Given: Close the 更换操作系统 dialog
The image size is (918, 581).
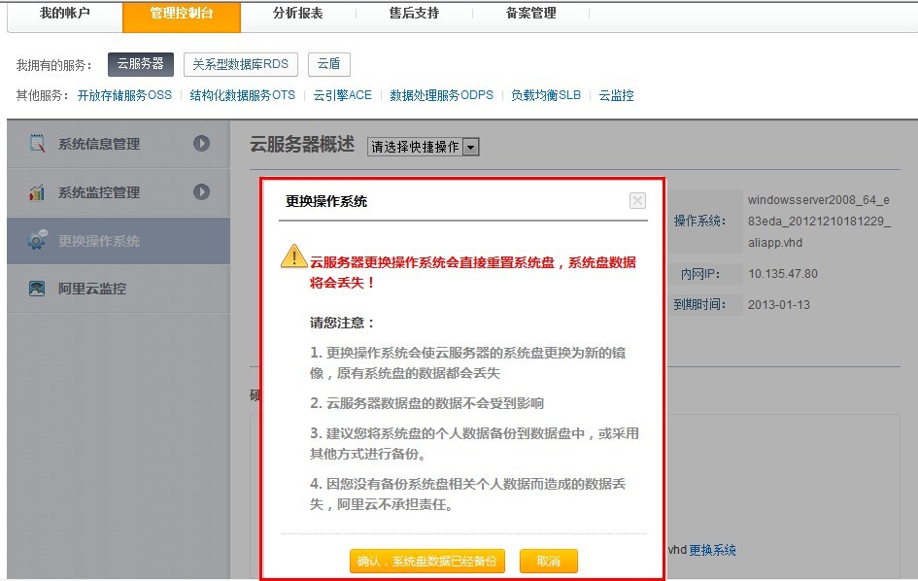Looking at the screenshot, I should pos(637,201).
